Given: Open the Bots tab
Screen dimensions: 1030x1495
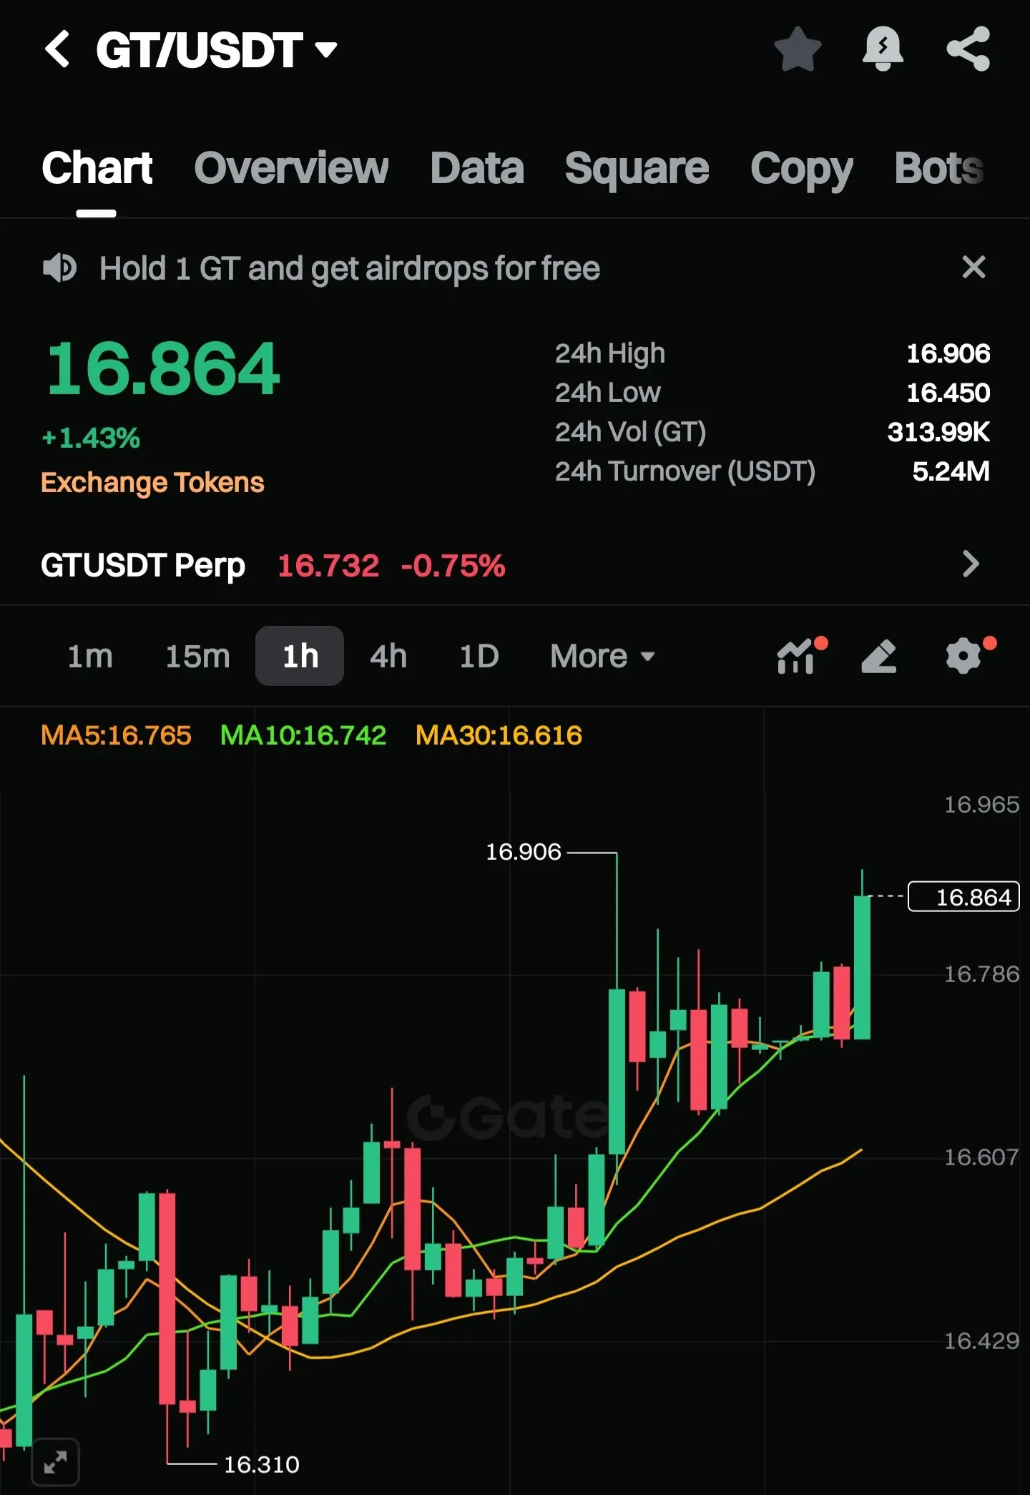Looking at the screenshot, I should [939, 168].
